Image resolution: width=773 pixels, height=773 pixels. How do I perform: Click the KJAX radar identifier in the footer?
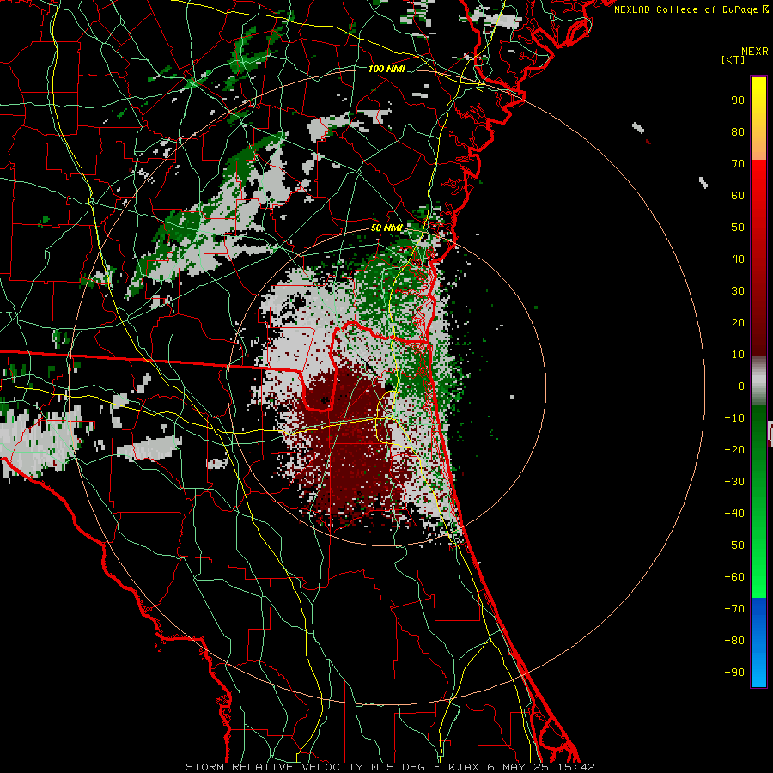pos(462,767)
